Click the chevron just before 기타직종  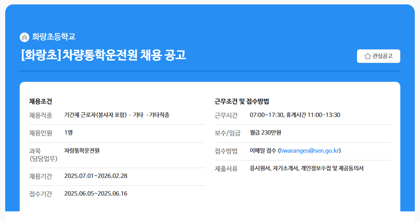pyautogui.click(x=147, y=115)
